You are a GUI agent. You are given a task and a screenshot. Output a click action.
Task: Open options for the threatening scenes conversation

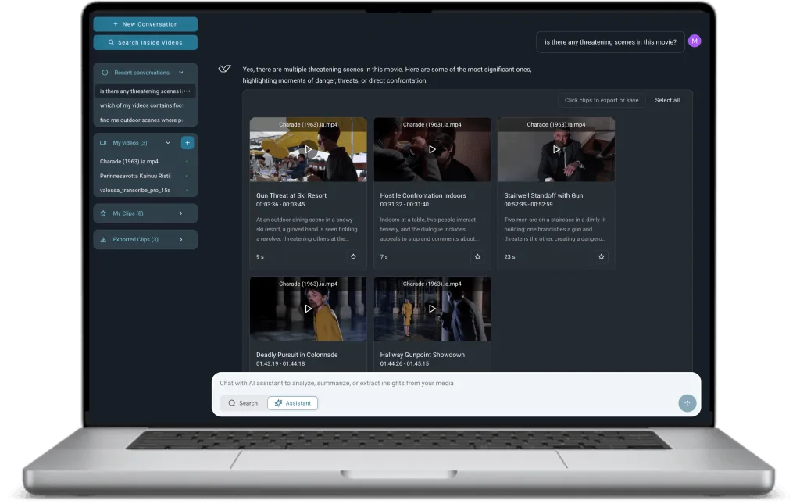click(x=187, y=91)
